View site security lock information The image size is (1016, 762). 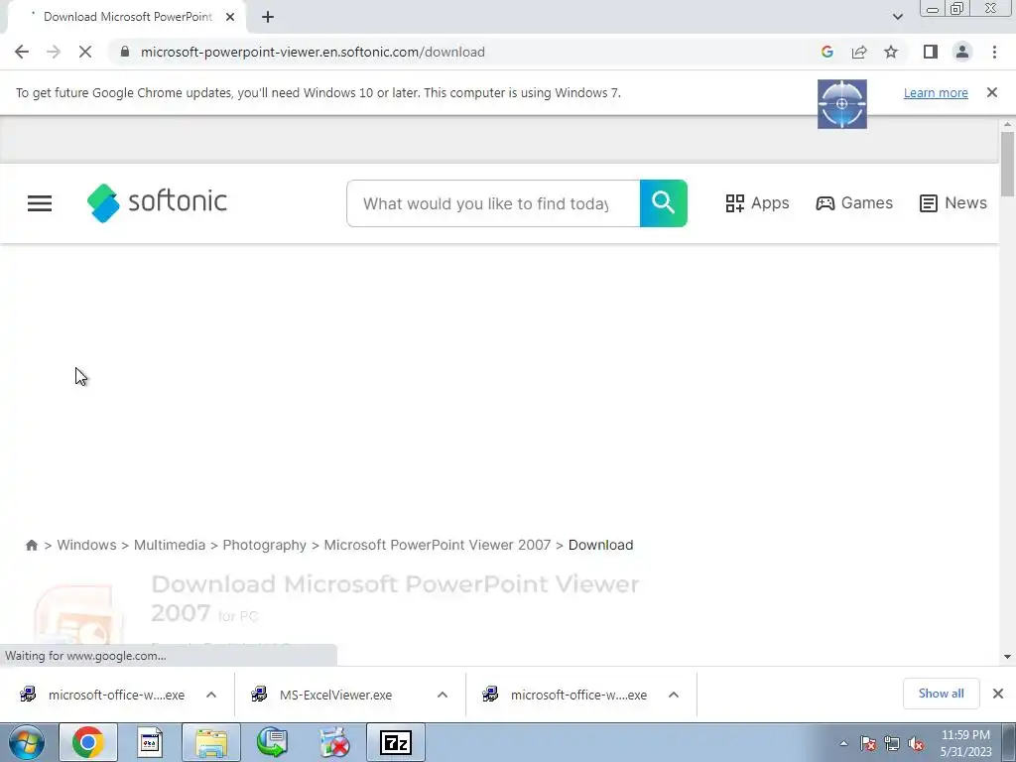click(x=125, y=52)
